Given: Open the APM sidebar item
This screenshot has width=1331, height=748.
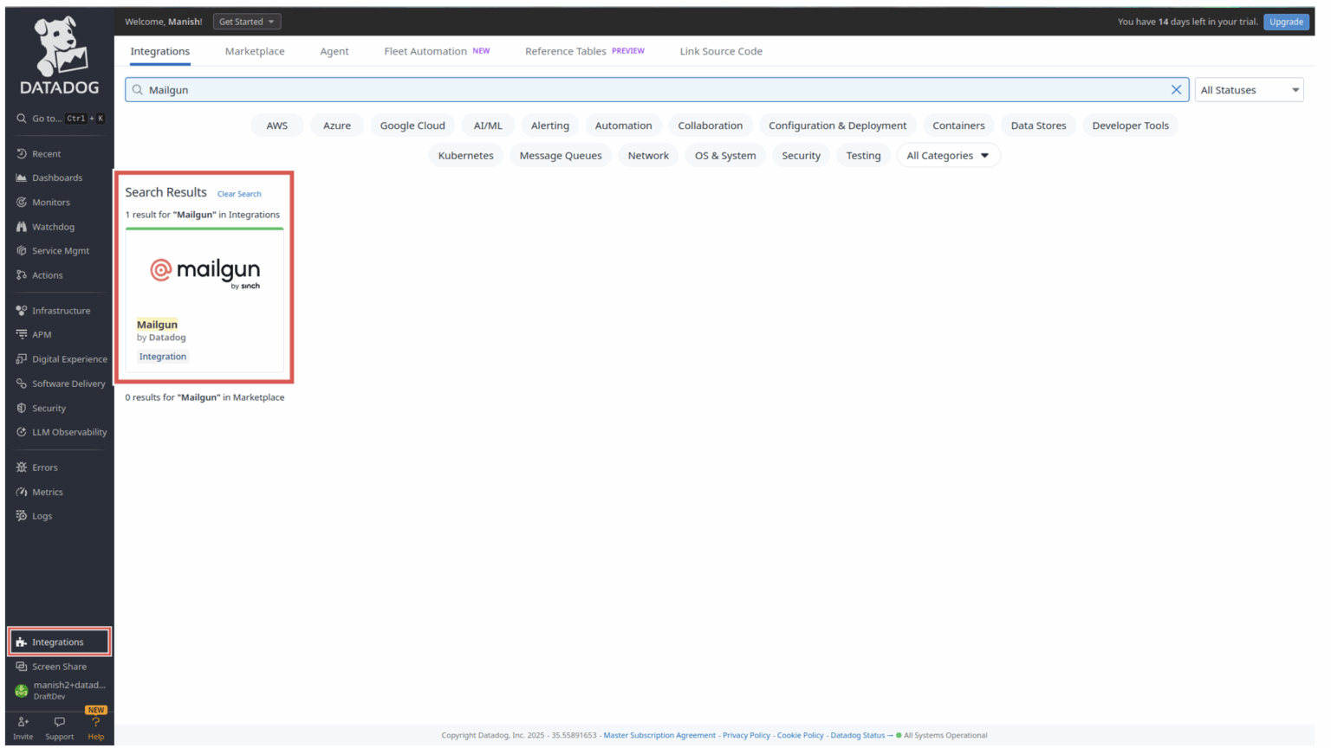Looking at the screenshot, I should pos(39,334).
